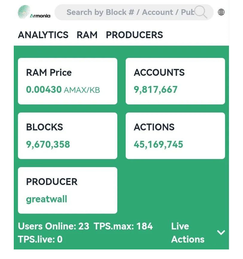Screen dimensions: 243x259
Task: Open the ANALYTICS menu item
Action: point(43,35)
